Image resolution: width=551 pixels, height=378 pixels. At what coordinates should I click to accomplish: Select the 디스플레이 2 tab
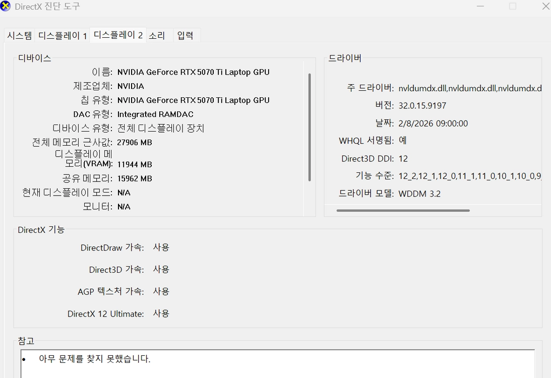tap(118, 35)
